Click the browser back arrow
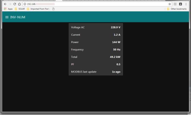 pyautogui.click(x=5, y=4)
